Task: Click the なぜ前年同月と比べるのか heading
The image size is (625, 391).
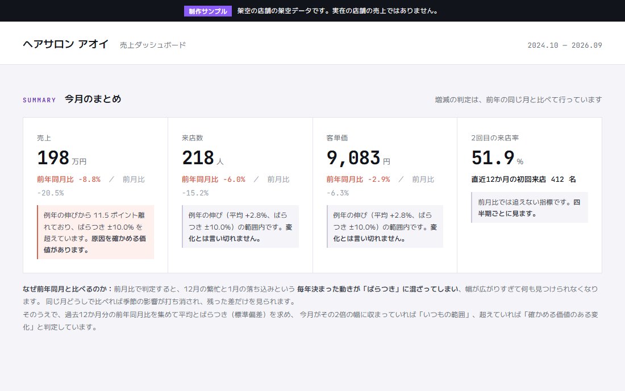Action: [x=68, y=289]
